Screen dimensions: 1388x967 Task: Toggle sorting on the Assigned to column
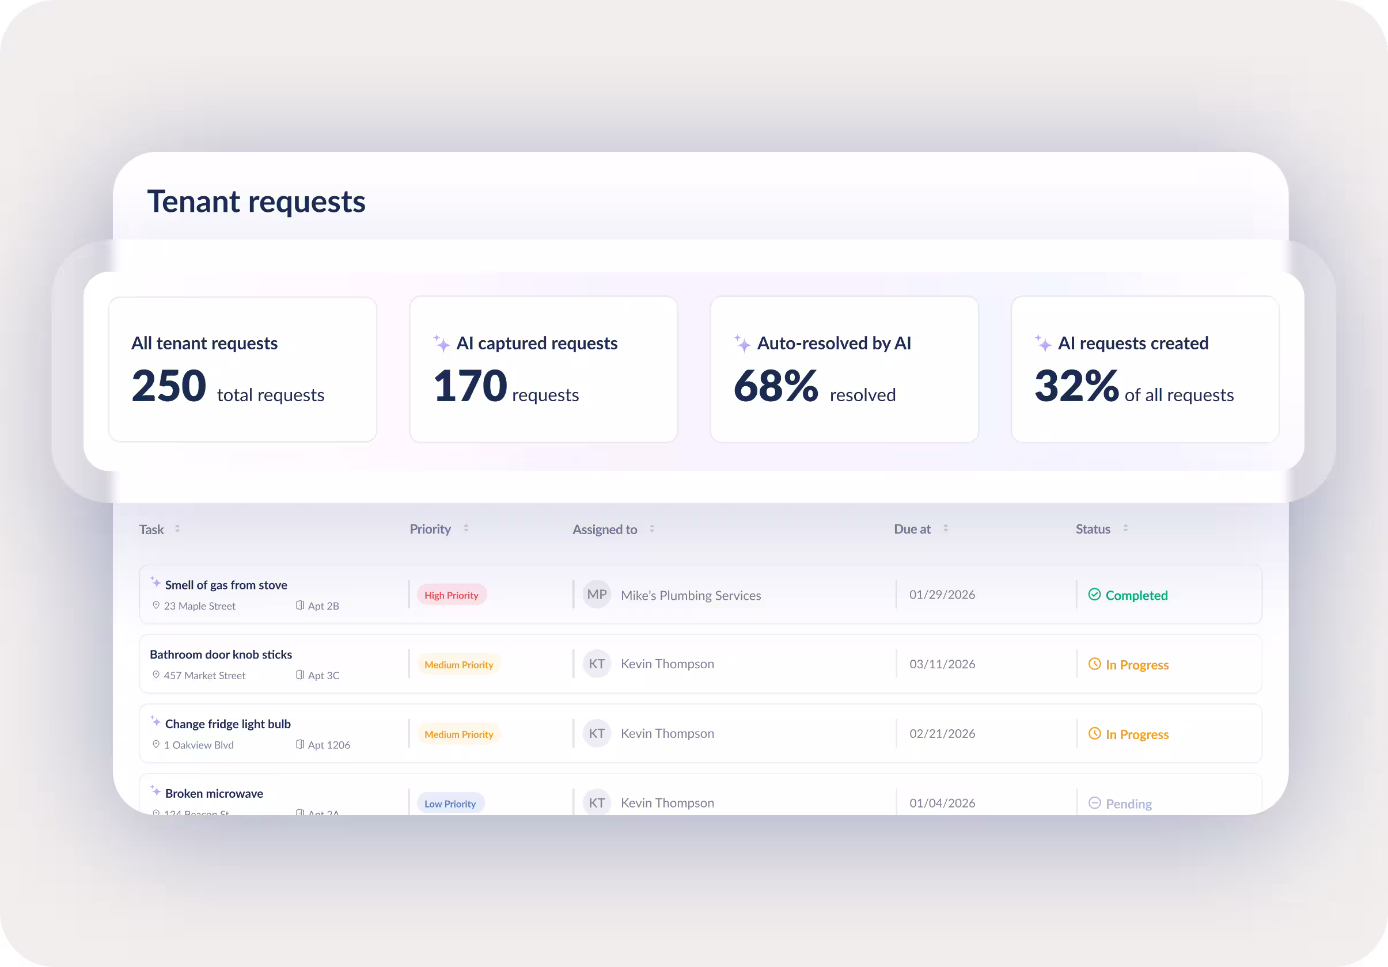point(652,528)
